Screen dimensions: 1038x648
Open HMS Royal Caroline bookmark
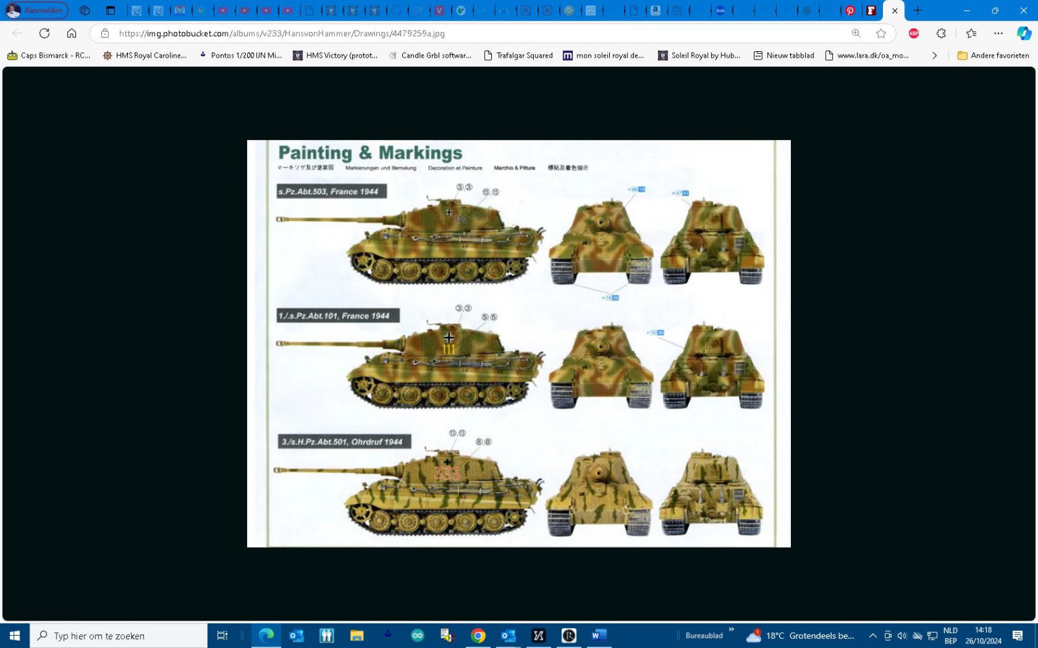(145, 56)
